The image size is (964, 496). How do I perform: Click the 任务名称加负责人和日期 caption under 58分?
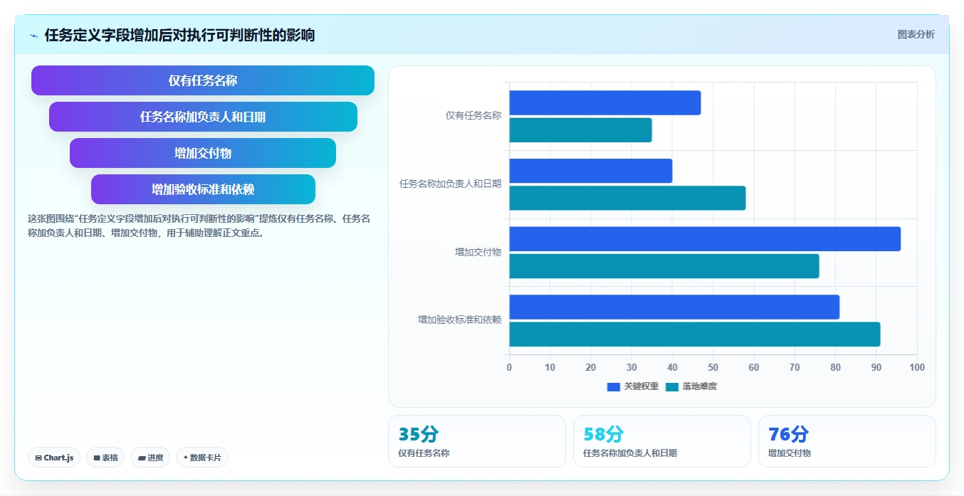pyautogui.click(x=630, y=453)
